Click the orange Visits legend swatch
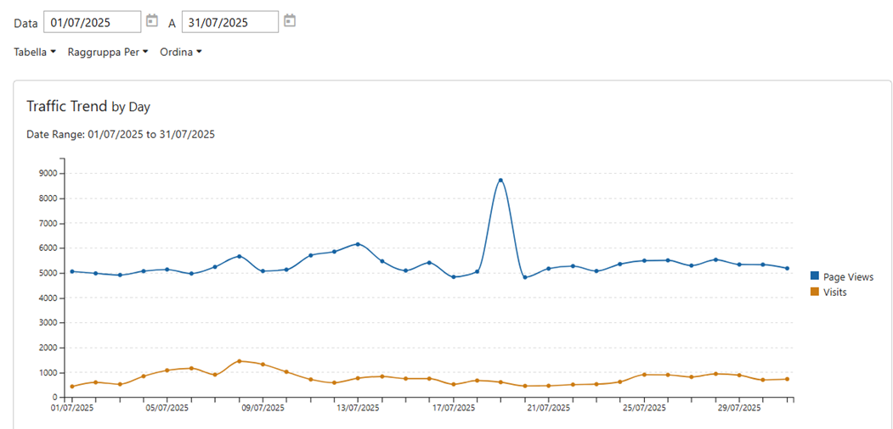This screenshot has height=429, width=893. pos(815,292)
